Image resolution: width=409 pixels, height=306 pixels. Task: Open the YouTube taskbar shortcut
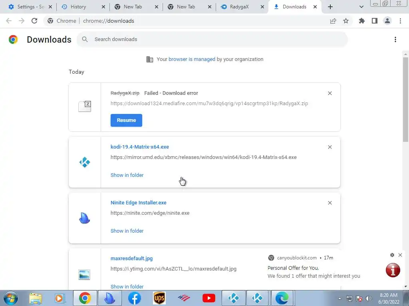coord(209,298)
